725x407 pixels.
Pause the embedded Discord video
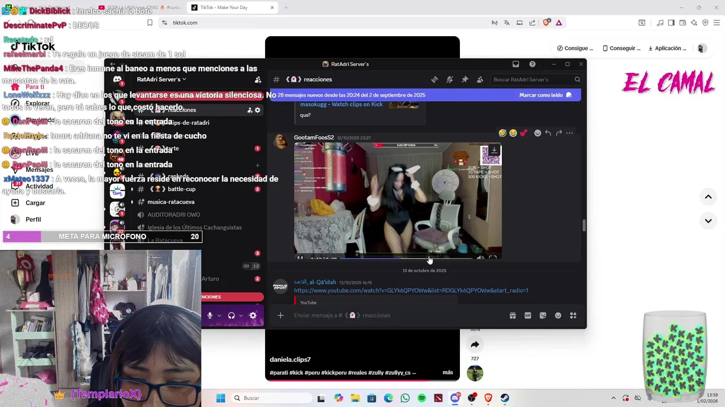pyautogui.click(x=300, y=258)
